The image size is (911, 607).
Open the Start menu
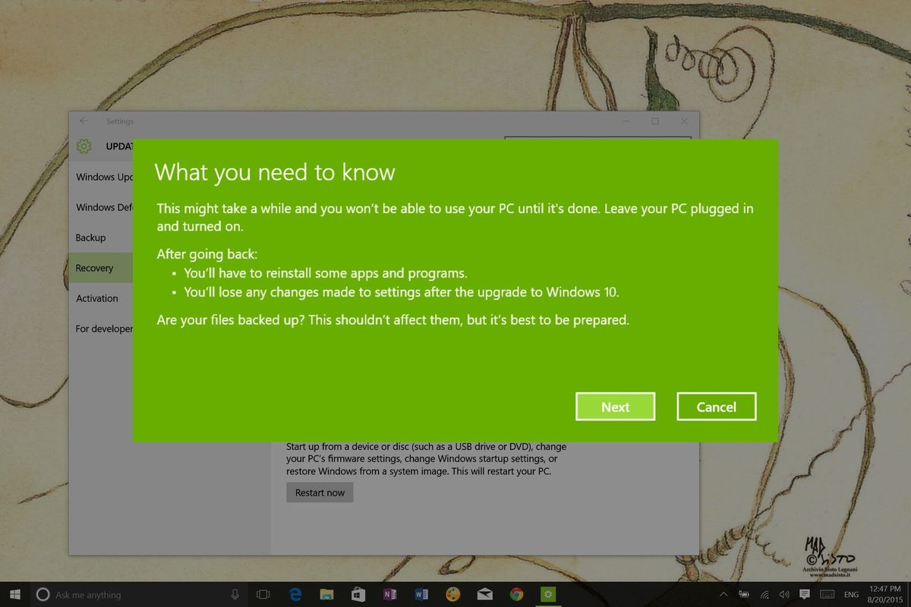(x=14, y=594)
